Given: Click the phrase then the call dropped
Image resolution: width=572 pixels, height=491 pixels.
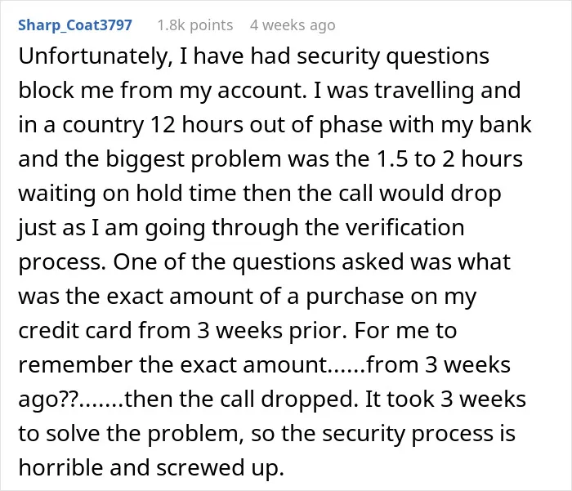Looking at the screenshot, I should [x=242, y=399].
